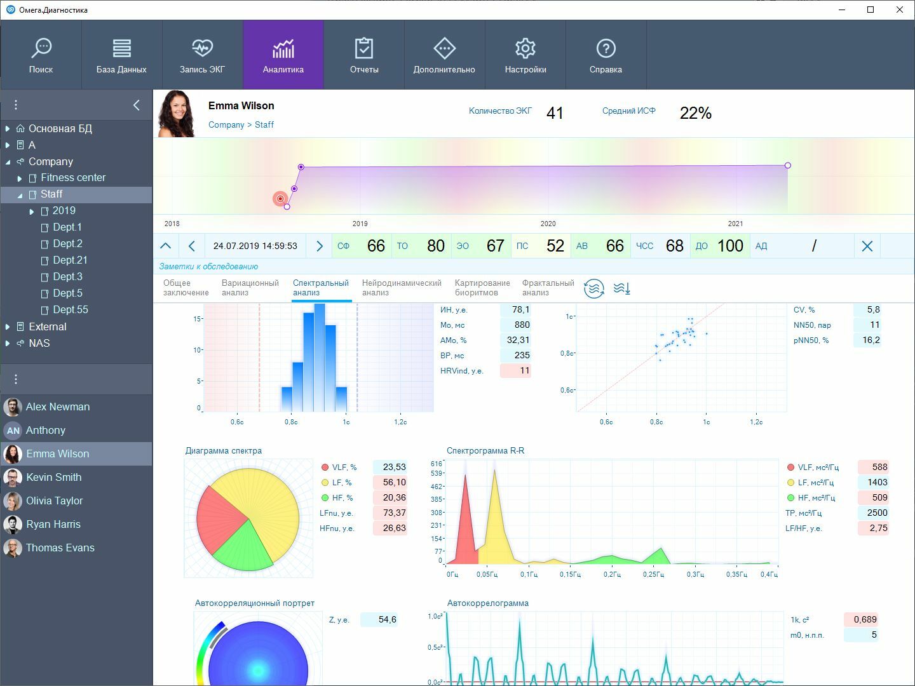The height and width of the screenshot is (686, 915).
Task: Collapse the left sidebar with the chevron
Action: click(136, 105)
